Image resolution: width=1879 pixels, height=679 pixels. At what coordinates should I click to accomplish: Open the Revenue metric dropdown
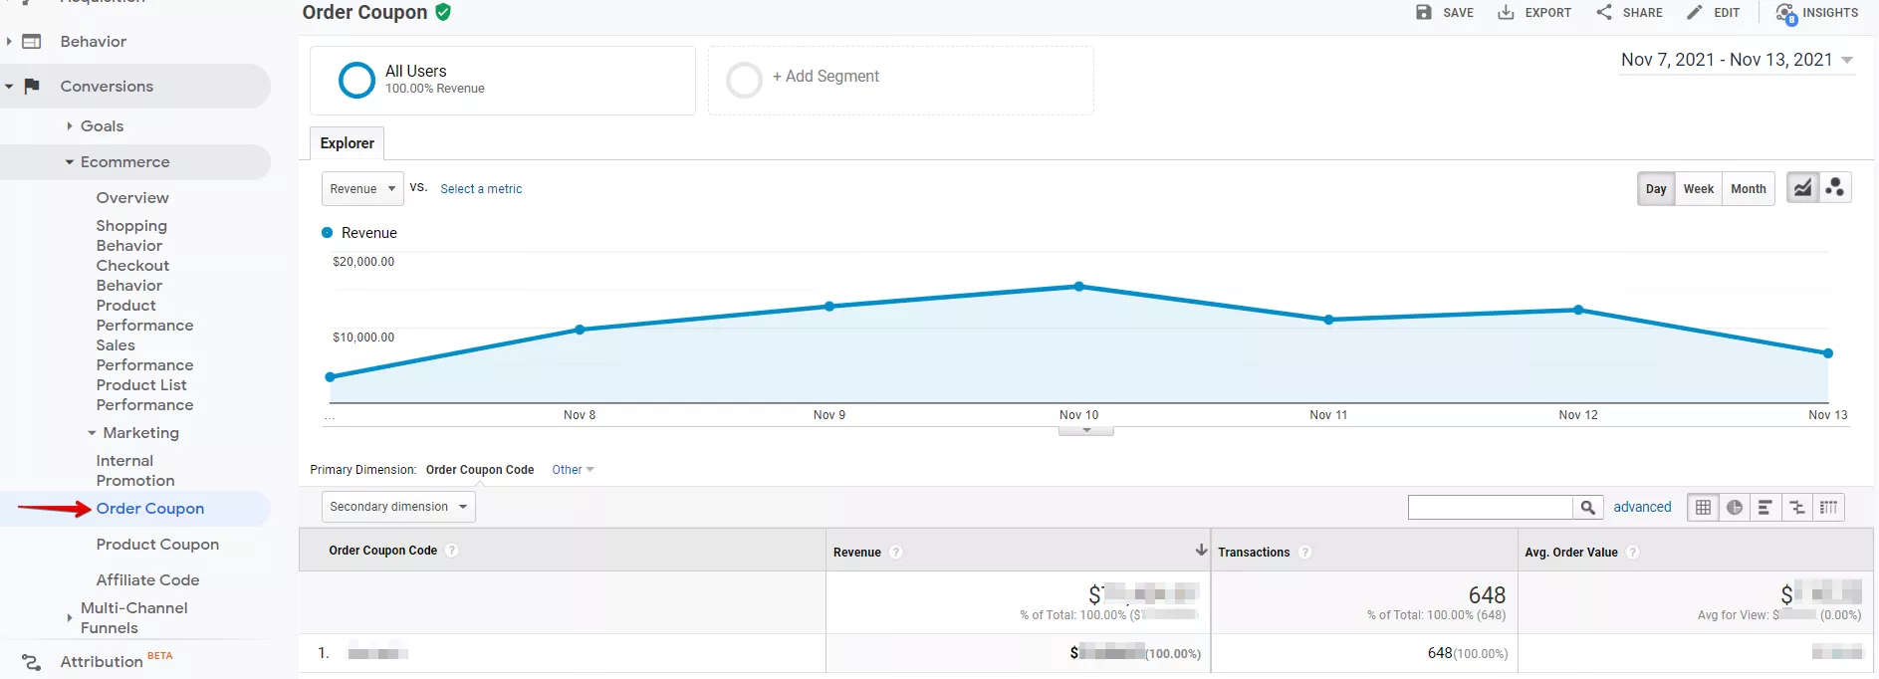[x=362, y=189]
